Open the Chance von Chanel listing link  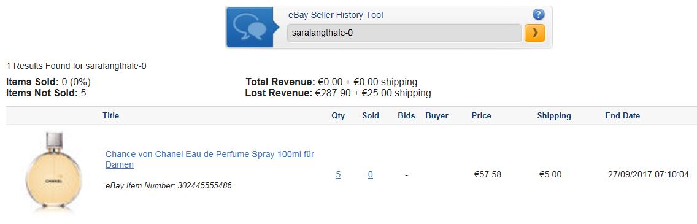[x=210, y=159]
